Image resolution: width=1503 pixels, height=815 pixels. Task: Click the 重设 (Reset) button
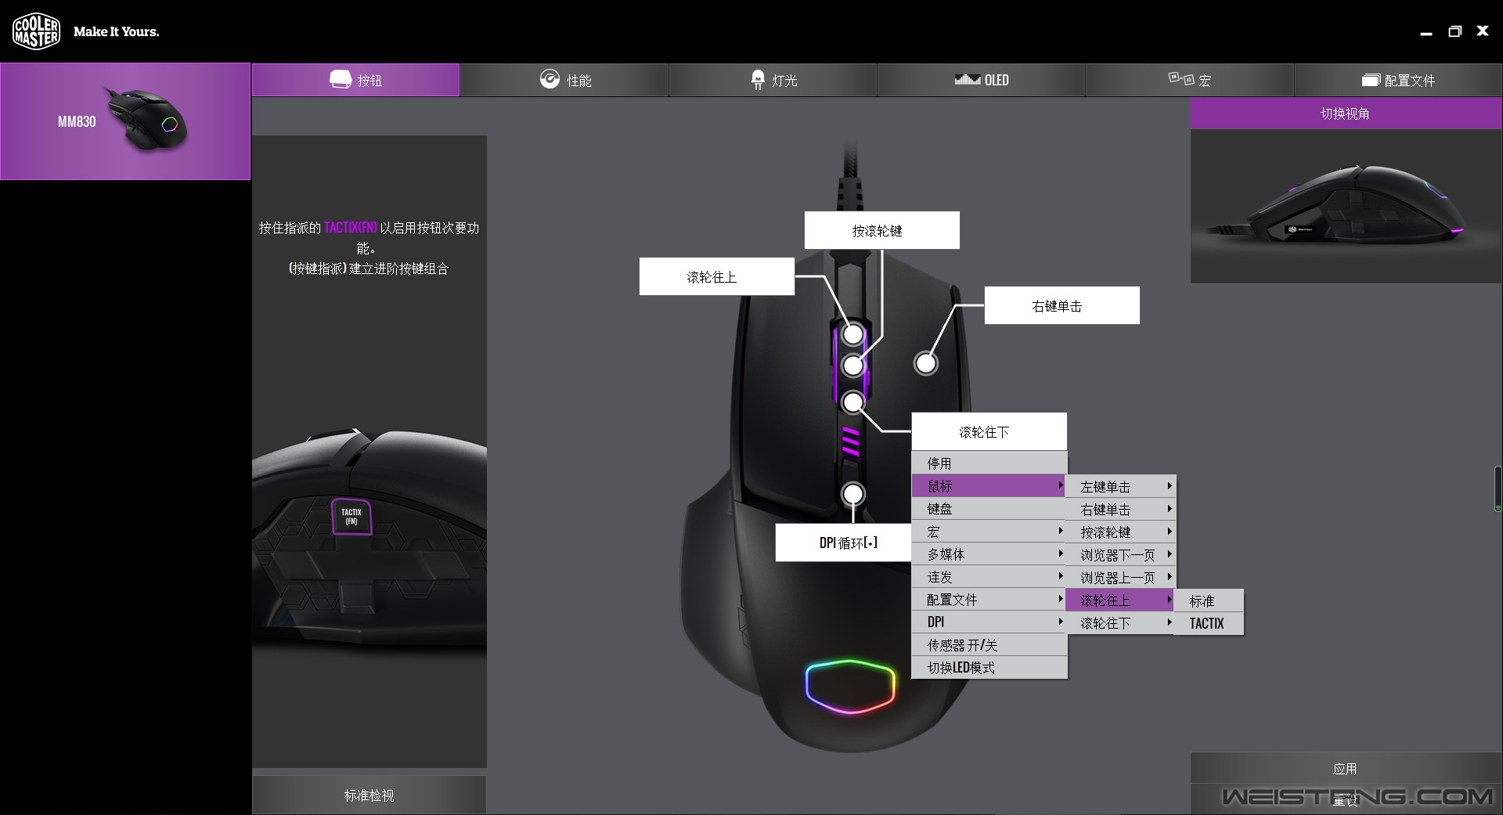pos(1346,799)
